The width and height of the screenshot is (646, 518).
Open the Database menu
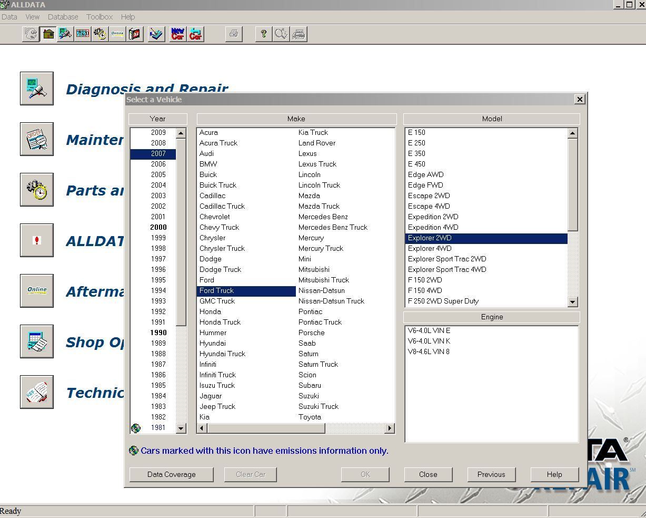point(63,17)
